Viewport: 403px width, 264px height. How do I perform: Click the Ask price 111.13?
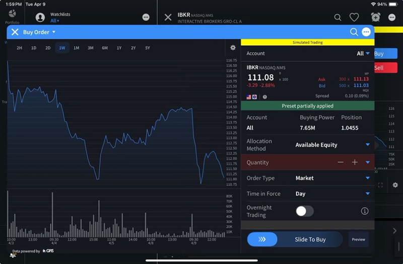[361, 79]
